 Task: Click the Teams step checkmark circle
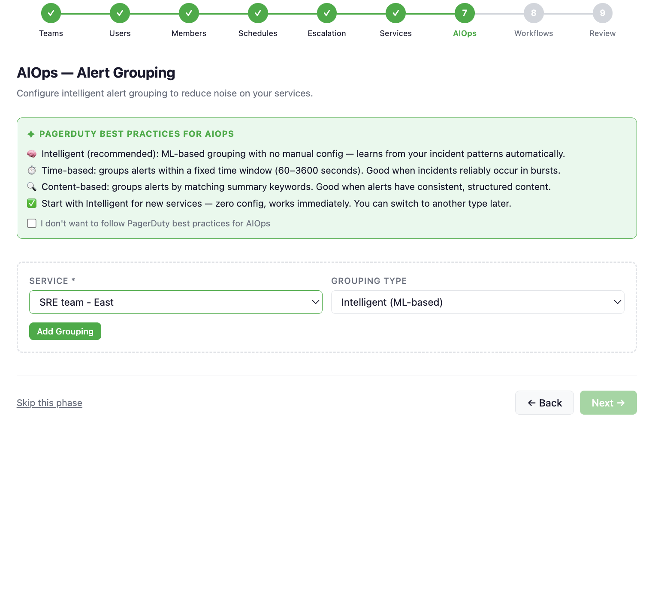click(x=51, y=13)
